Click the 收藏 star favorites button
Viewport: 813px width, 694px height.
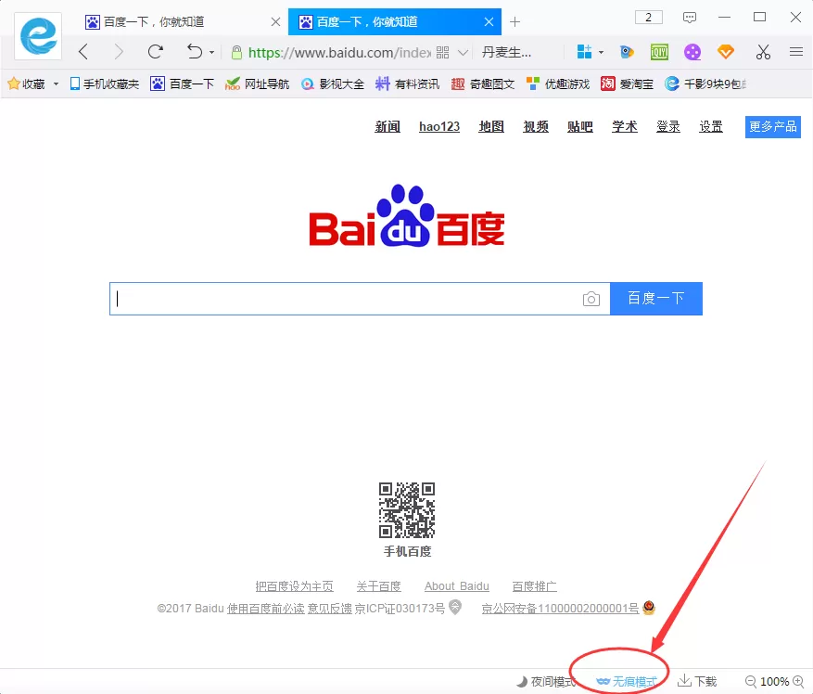(x=27, y=84)
